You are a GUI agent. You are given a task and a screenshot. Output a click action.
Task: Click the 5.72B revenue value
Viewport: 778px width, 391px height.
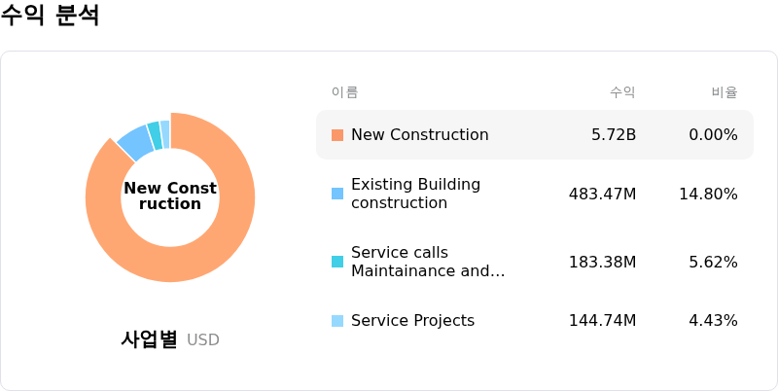[x=614, y=135]
